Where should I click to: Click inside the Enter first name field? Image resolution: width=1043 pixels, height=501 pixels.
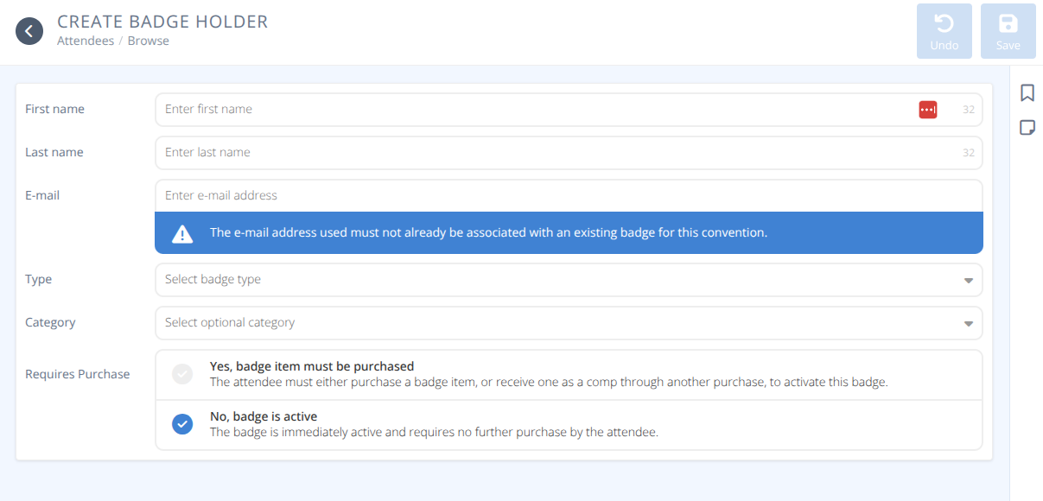432,109
